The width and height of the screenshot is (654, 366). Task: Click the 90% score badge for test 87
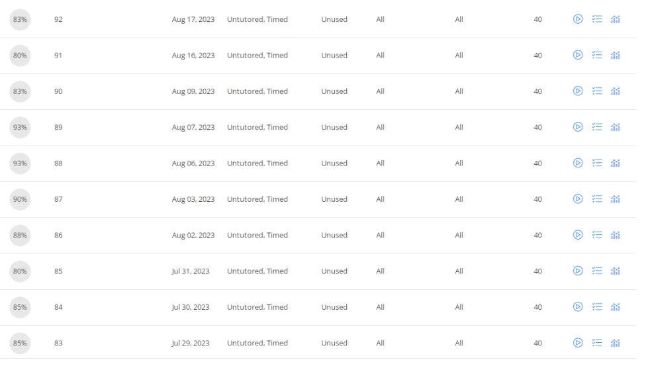tap(20, 199)
